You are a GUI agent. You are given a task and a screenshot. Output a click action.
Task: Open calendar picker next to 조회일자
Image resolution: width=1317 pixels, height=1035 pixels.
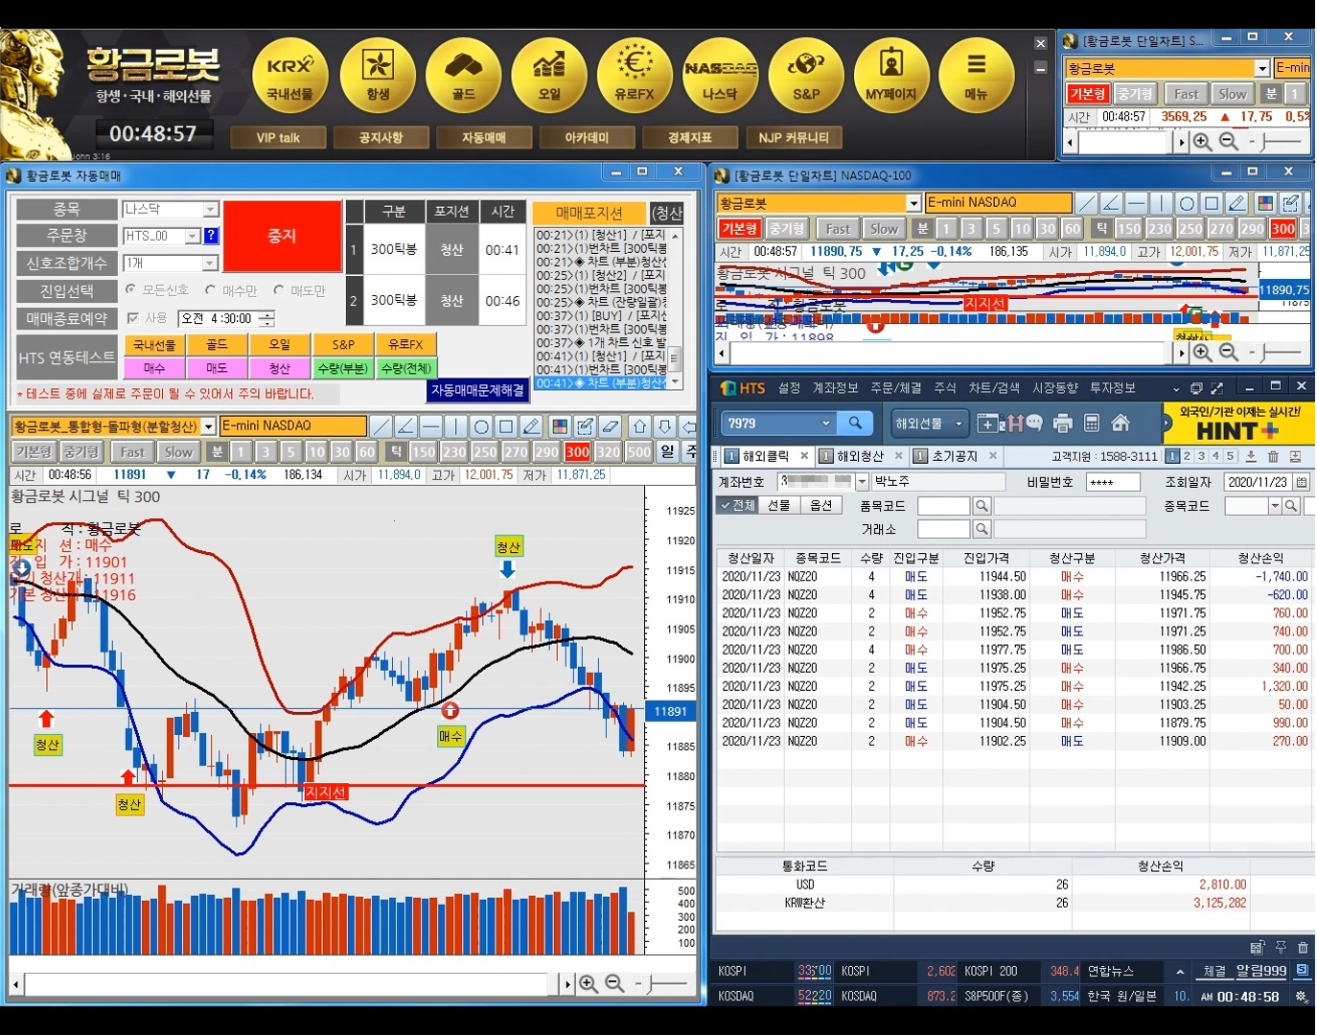click(x=1303, y=482)
